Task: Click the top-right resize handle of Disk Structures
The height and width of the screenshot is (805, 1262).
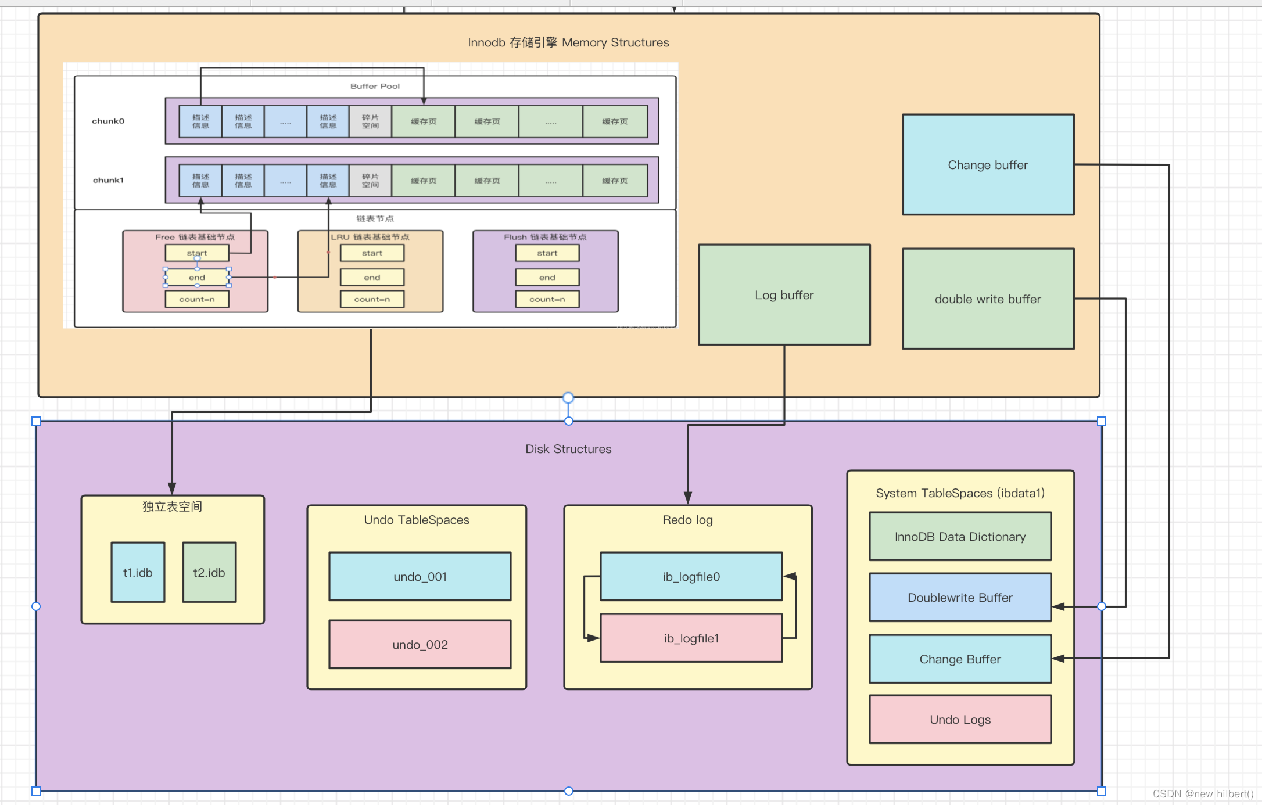Action: coord(1101,421)
